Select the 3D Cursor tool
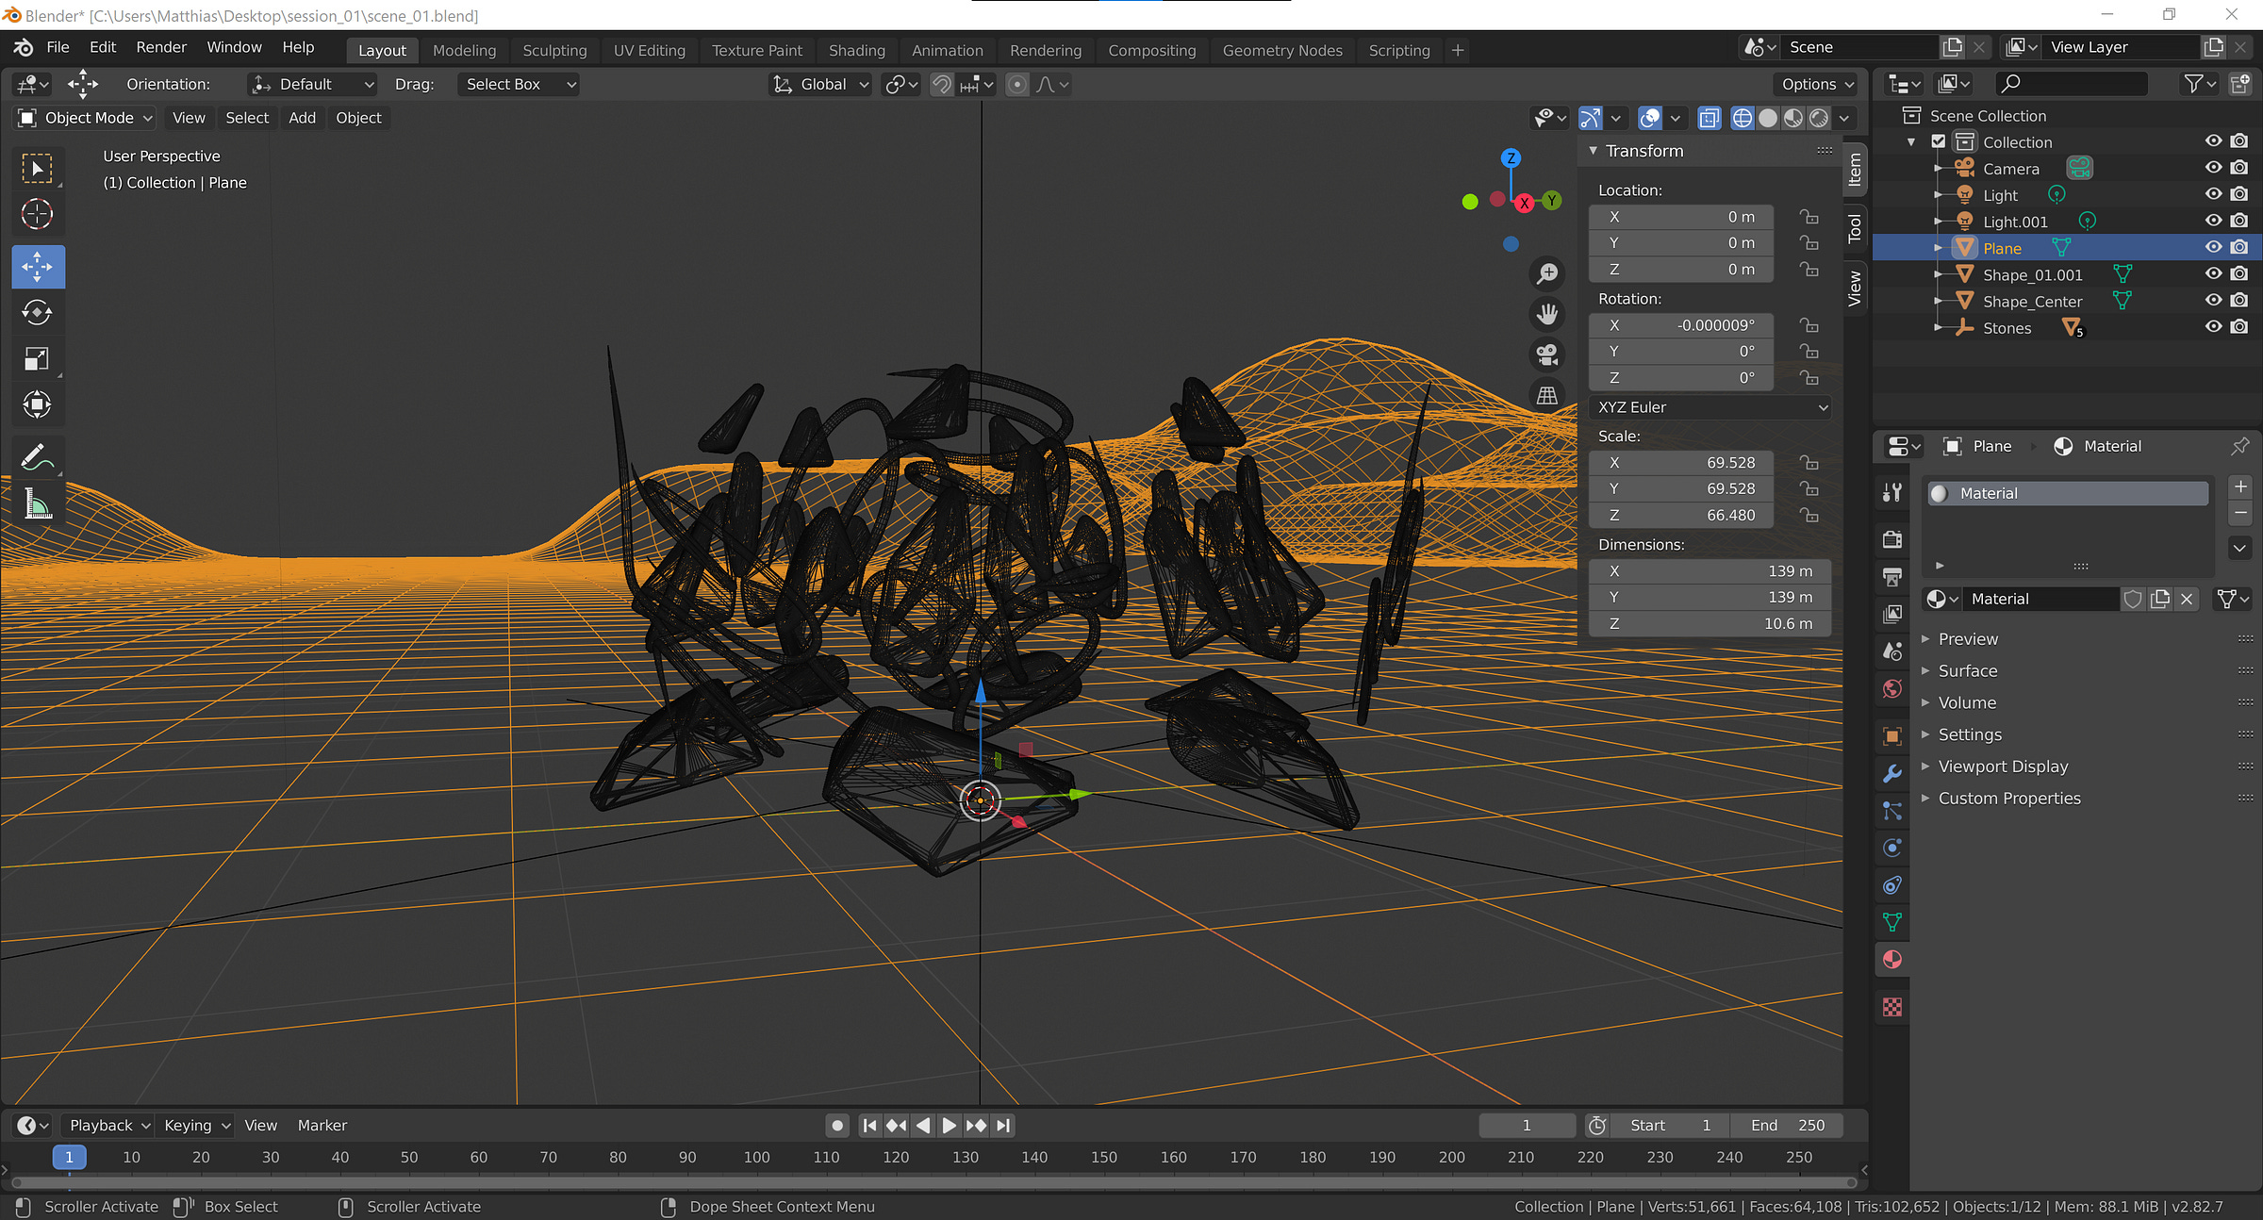 pos(37,214)
